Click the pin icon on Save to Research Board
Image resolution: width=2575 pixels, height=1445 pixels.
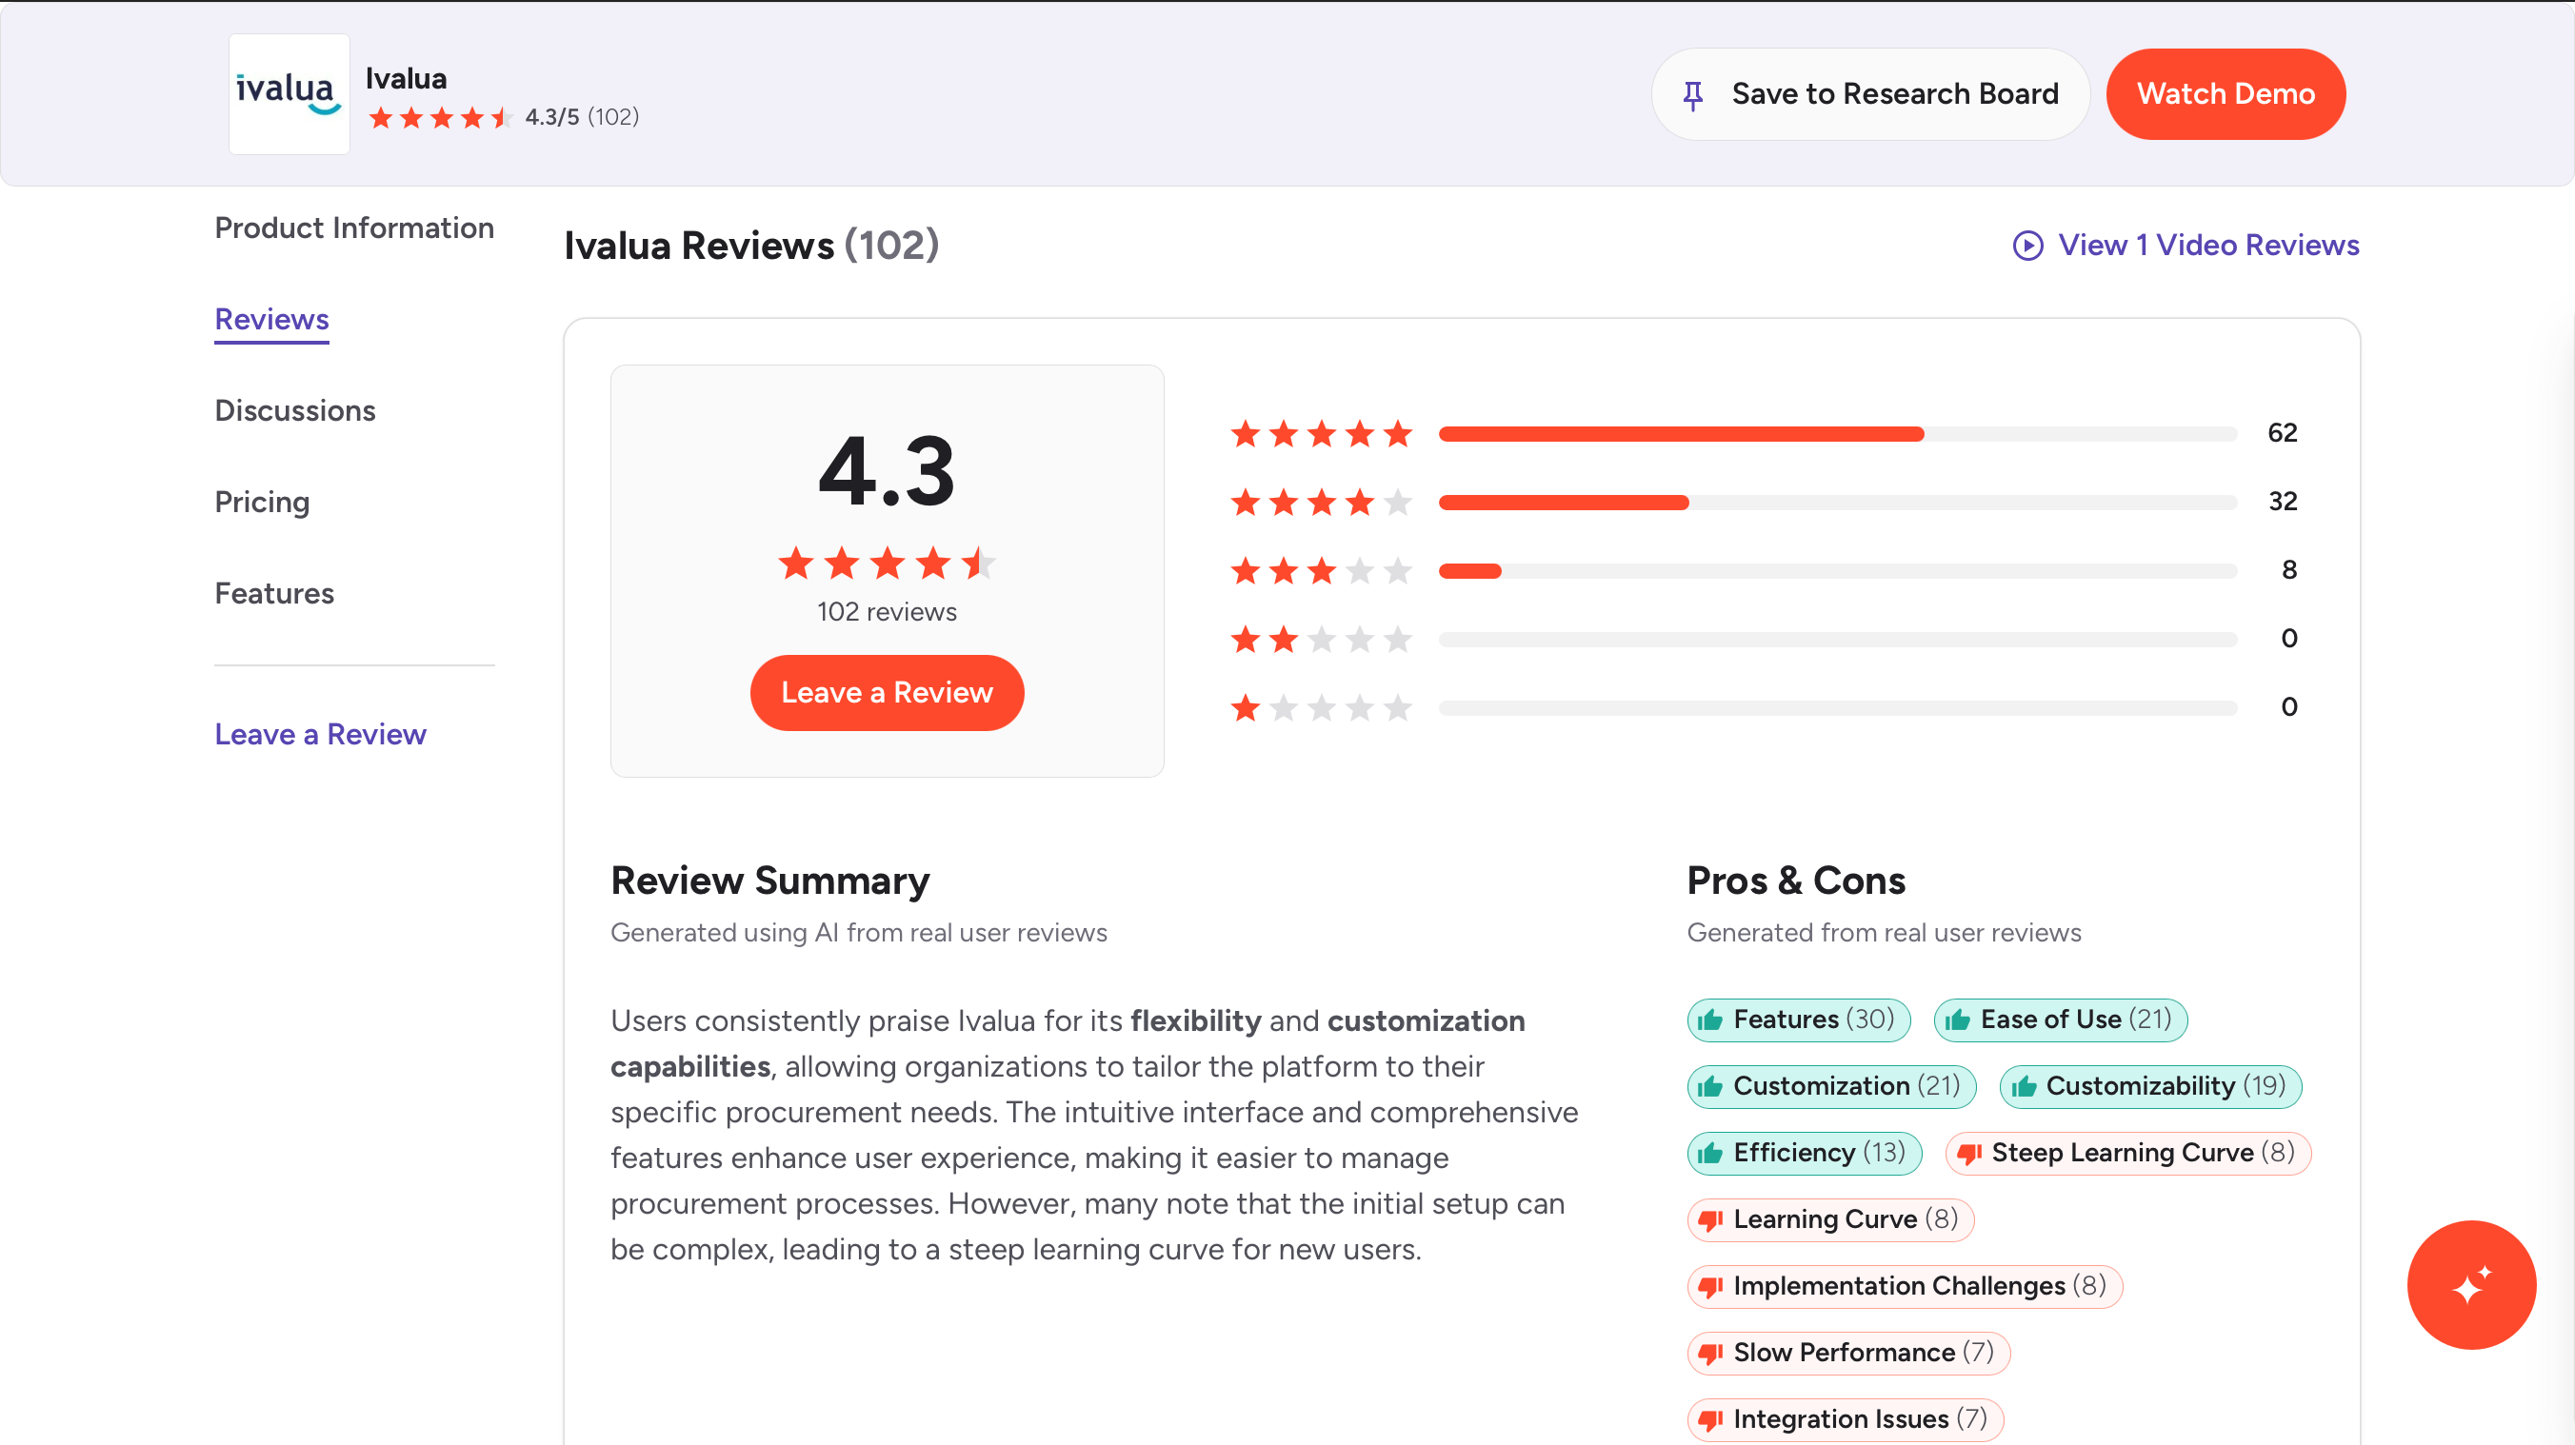coord(1692,95)
